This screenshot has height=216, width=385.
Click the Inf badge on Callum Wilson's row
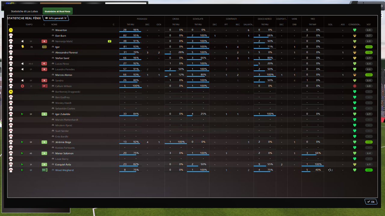(44, 86)
